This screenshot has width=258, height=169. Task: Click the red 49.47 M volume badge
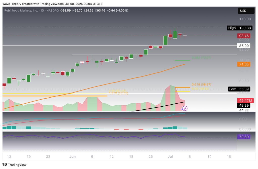click(245, 101)
